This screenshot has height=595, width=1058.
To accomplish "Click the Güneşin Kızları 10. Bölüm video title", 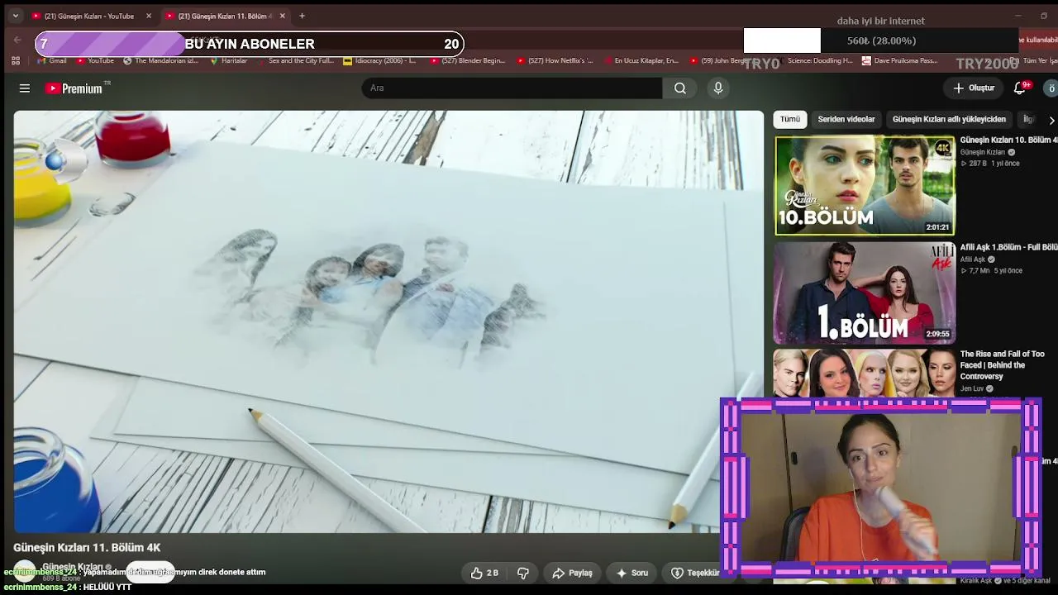I will (1008, 140).
